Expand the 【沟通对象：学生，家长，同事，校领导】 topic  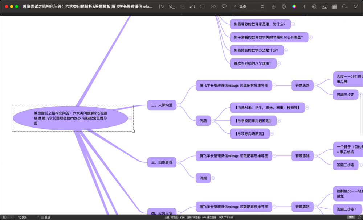coord(307,107)
